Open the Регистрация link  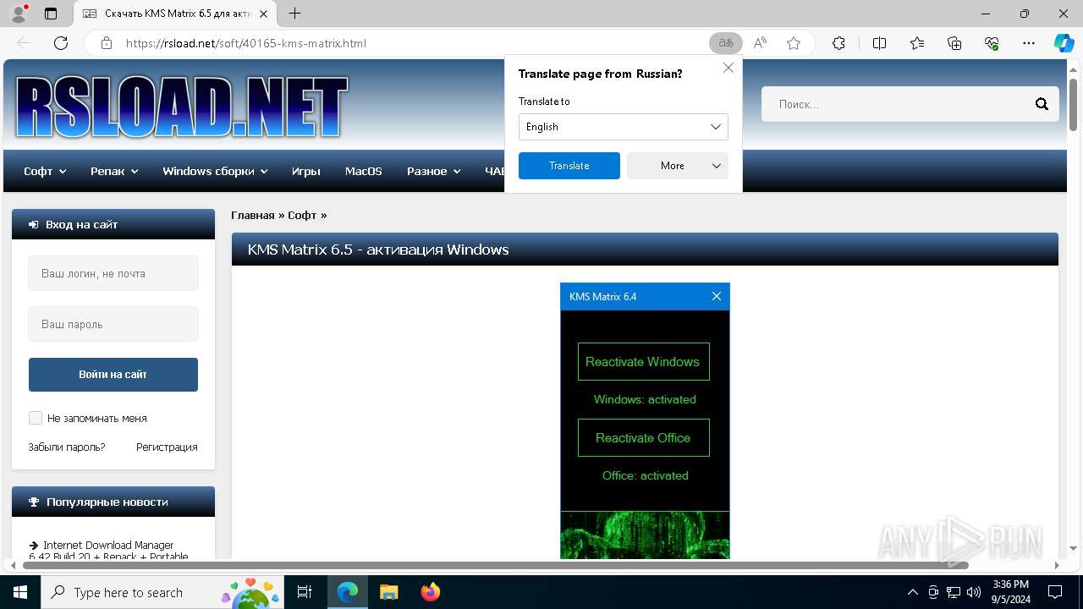tap(167, 447)
